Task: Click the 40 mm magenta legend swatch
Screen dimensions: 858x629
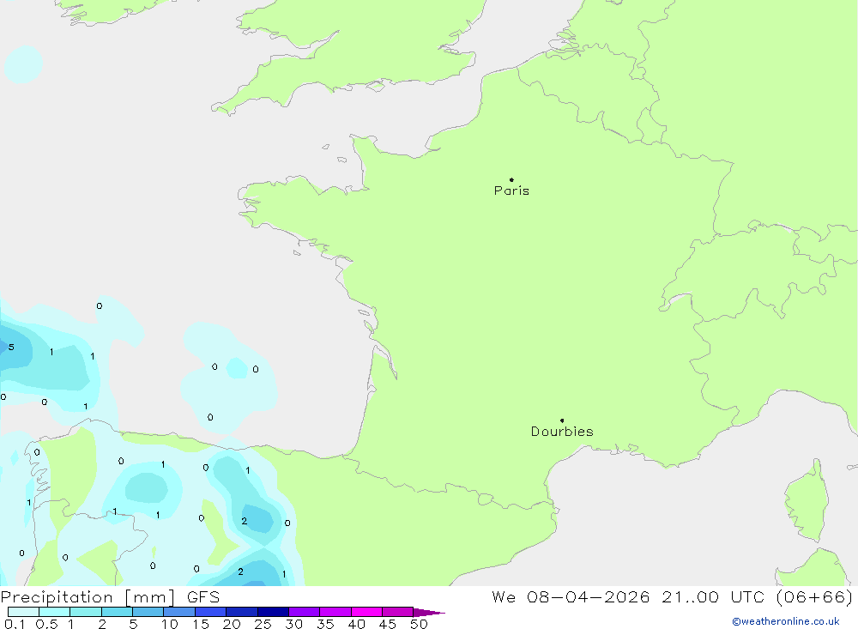Action: (366, 612)
